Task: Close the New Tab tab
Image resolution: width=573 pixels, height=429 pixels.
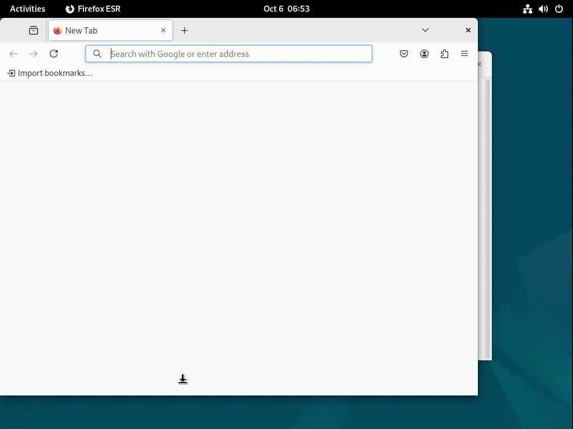Action: coord(163,30)
